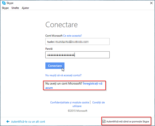155x126 pixels.
Task: Click 'Nu aveți un cont Microsoft?' text
Action: pyautogui.click(x=64, y=84)
